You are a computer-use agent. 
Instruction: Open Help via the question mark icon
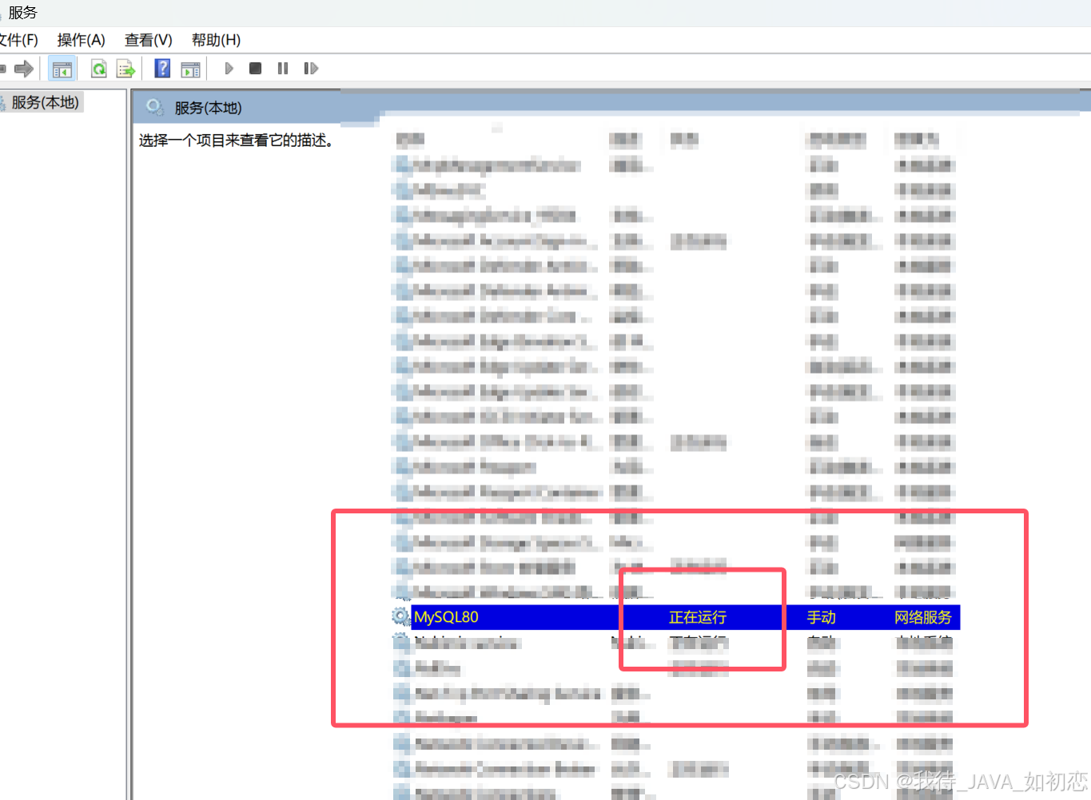(161, 68)
